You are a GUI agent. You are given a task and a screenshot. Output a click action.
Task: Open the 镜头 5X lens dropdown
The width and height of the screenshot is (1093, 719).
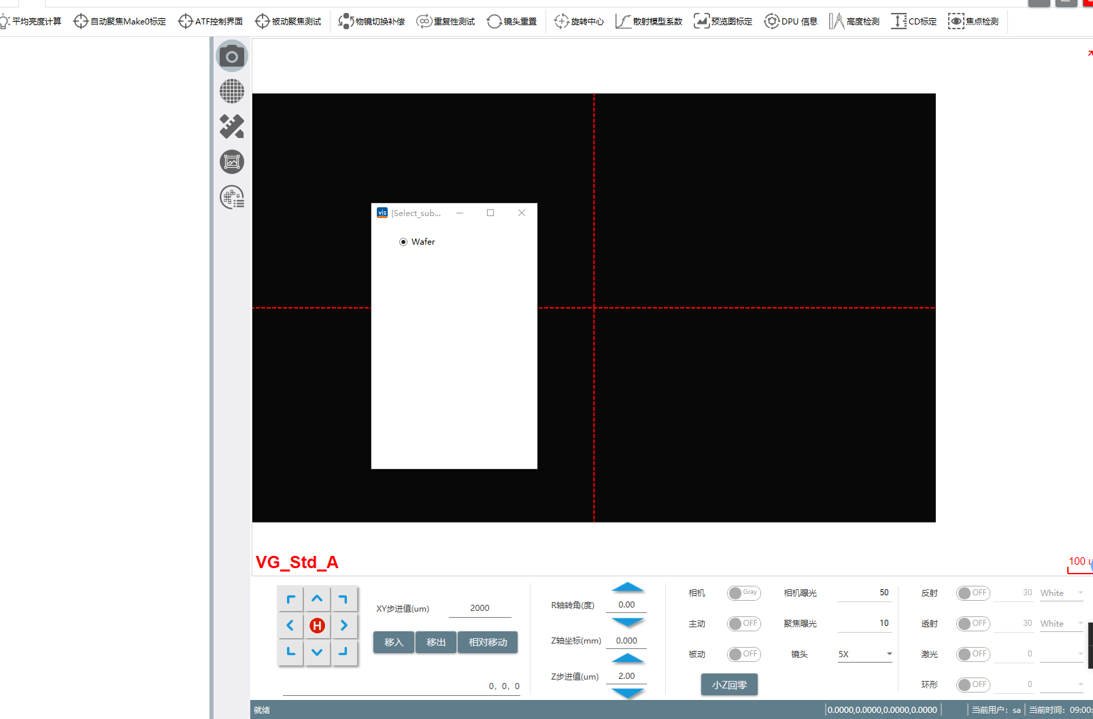[864, 654]
